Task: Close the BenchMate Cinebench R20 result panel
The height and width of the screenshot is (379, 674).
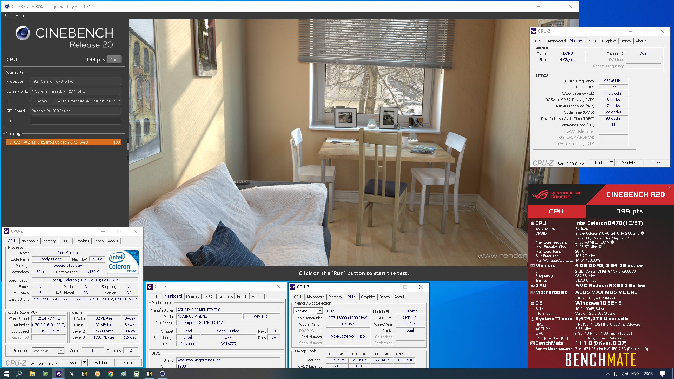Action: point(669,188)
